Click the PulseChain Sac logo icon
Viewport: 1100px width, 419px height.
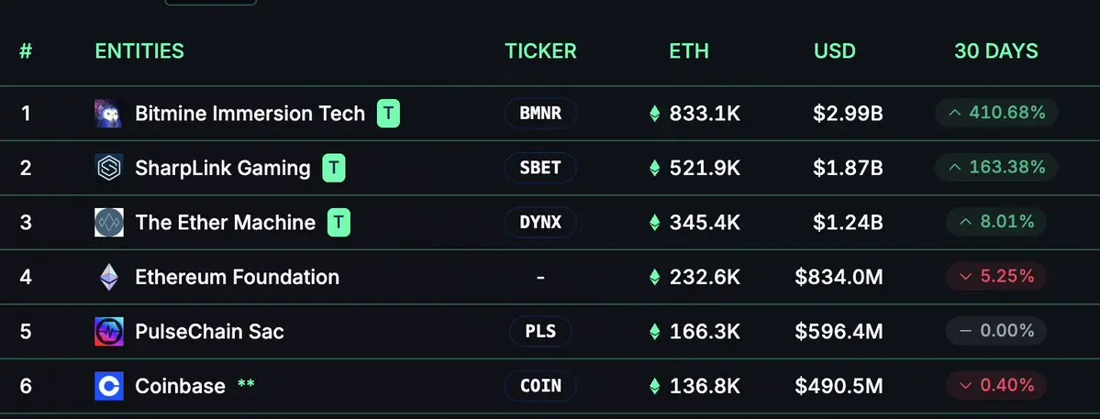pyautogui.click(x=109, y=331)
